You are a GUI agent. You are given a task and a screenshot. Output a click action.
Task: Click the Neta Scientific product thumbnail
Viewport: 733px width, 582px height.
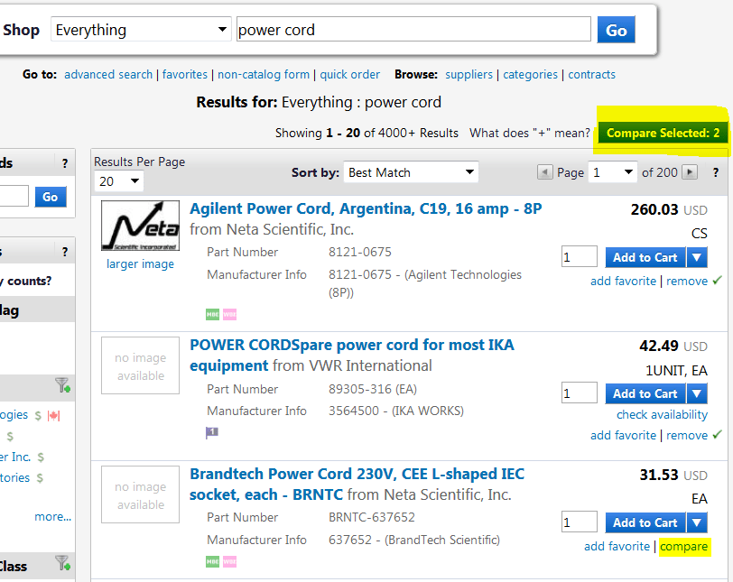pyautogui.click(x=140, y=226)
